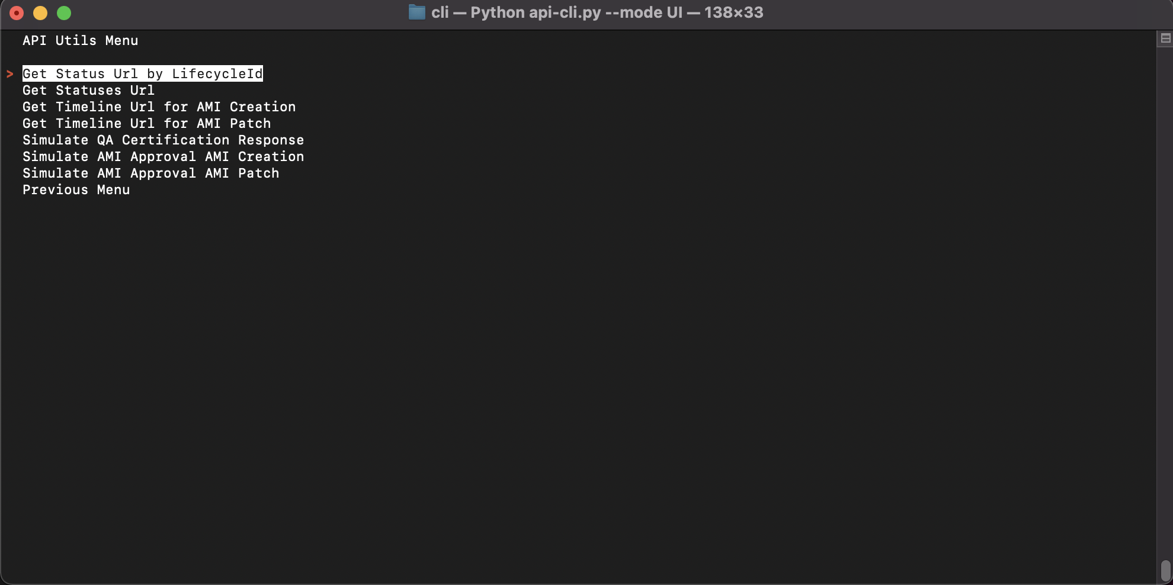Select Get Status Url by LifecycleId
The image size is (1173, 585).
[x=143, y=73]
